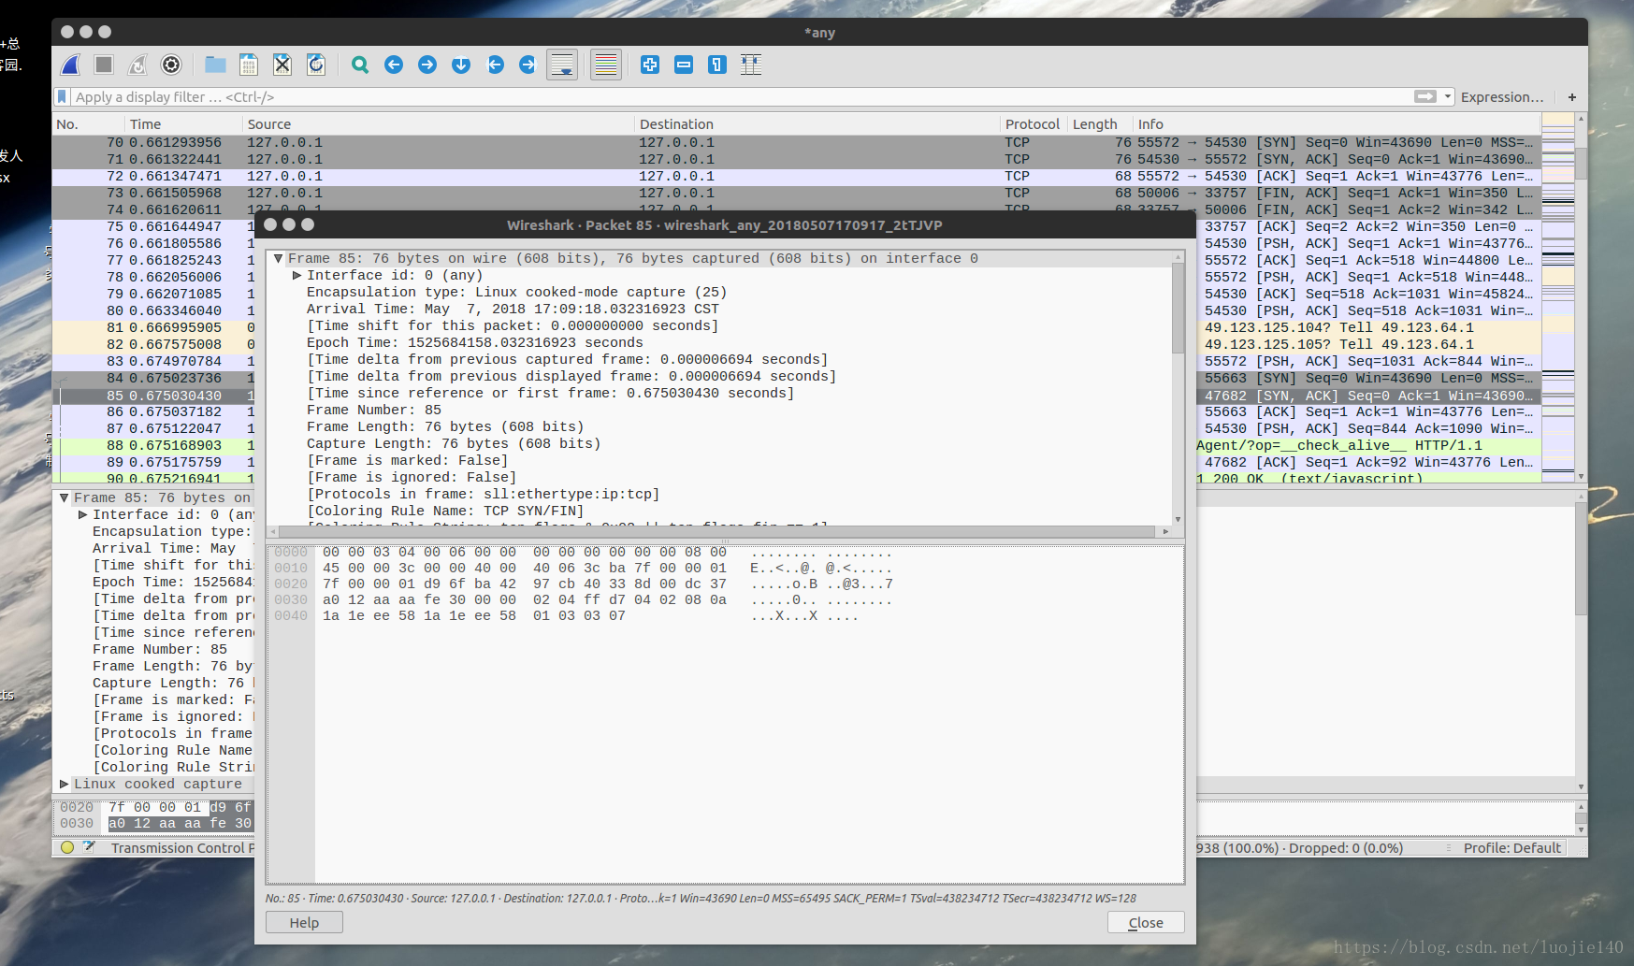Close this capture file icon
This screenshot has height=966, width=1634.
(x=282, y=65)
